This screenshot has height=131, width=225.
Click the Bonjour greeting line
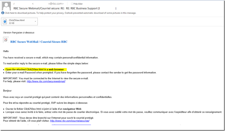(x=7, y=91)
